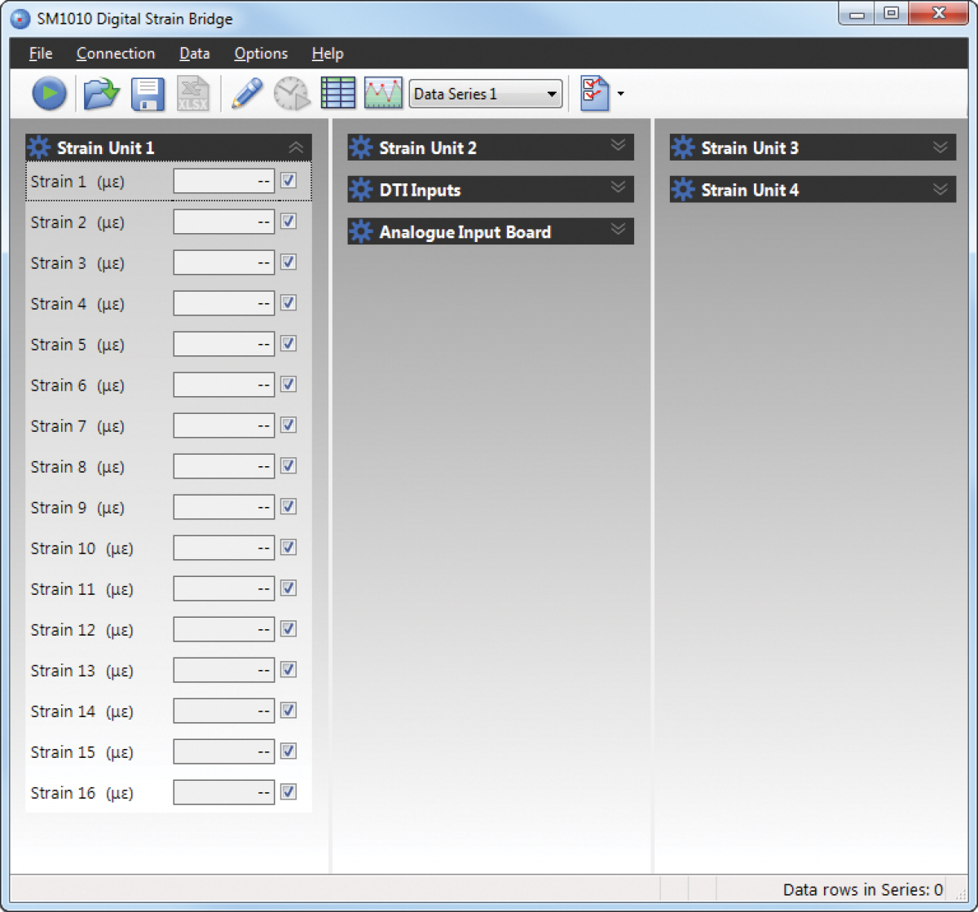Toggle the Strain 14 checkbox
This screenshot has height=912, width=978.
[x=289, y=711]
